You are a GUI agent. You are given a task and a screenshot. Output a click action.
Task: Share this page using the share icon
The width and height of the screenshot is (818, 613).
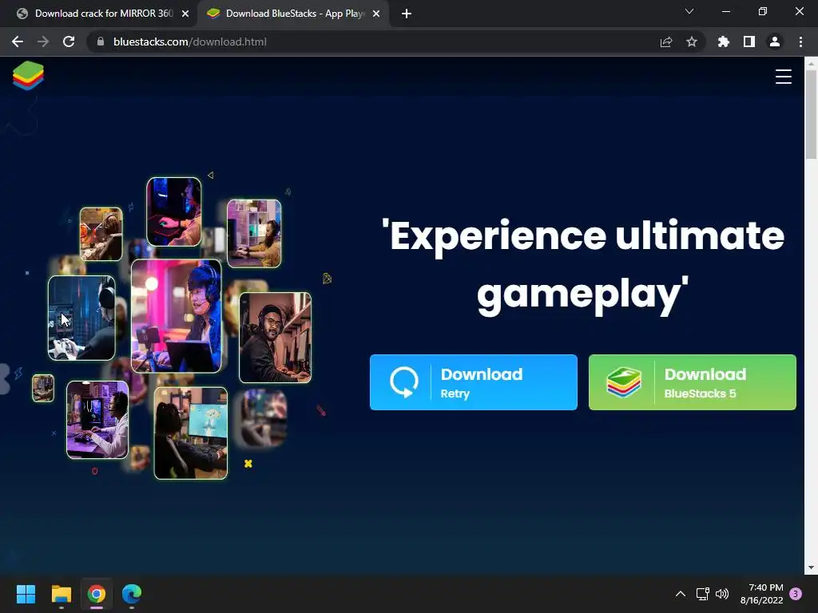(x=666, y=42)
